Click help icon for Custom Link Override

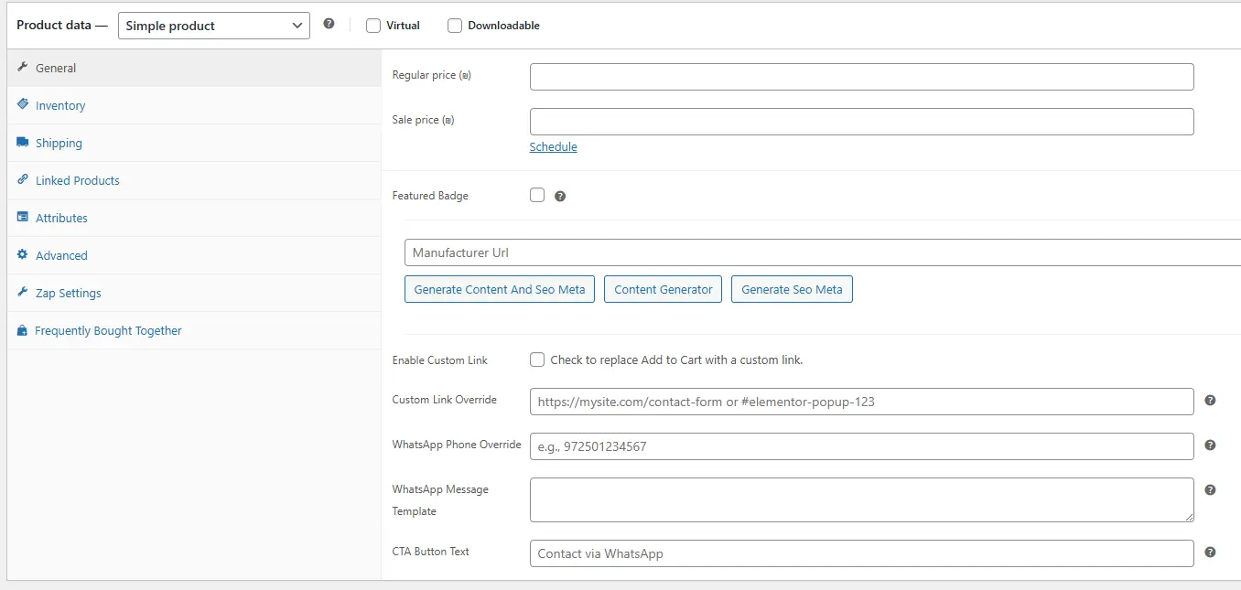1210,401
